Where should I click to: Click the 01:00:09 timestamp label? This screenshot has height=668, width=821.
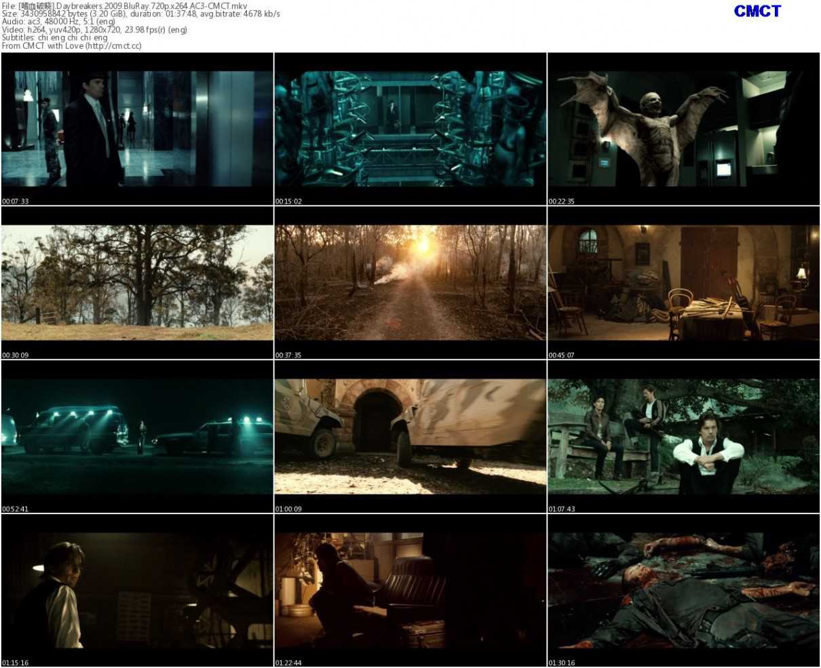coord(288,509)
